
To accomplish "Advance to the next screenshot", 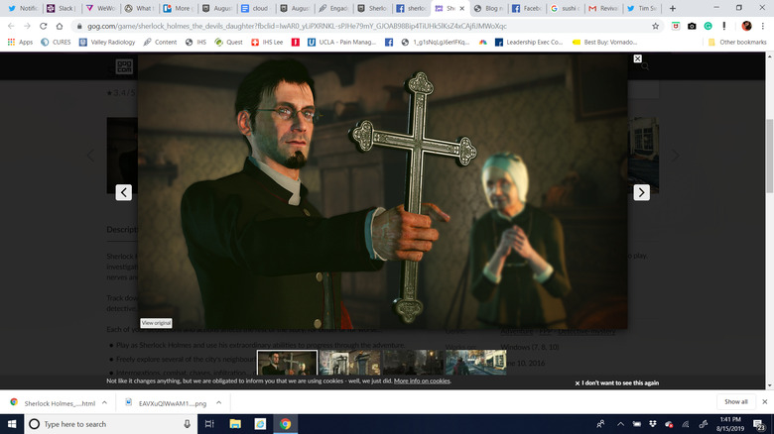I will pos(641,192).
